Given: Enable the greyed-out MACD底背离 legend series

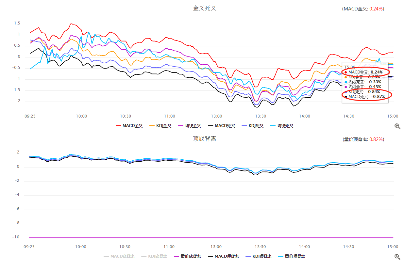Looking at the screenshot, I should coord(119,256).
